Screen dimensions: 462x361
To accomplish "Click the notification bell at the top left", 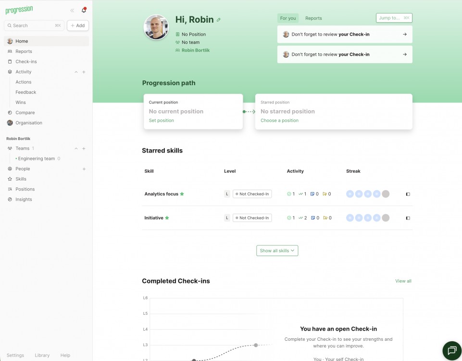I will (x=83, y=10).
